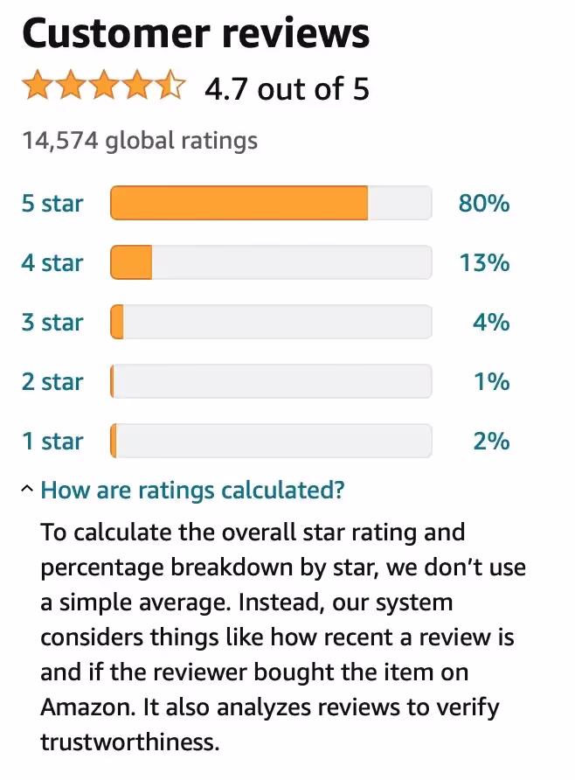Select the 3 star rating bar

point(271,323)
